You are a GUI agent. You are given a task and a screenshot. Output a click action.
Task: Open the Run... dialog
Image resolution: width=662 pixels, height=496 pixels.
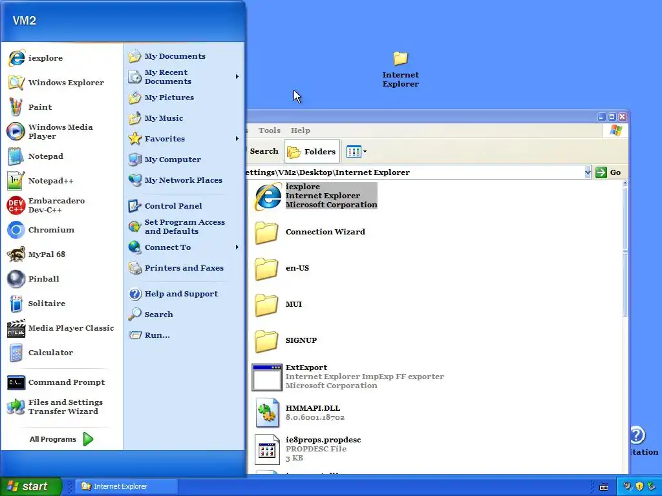pyautogui.click(x=184, y=335)
